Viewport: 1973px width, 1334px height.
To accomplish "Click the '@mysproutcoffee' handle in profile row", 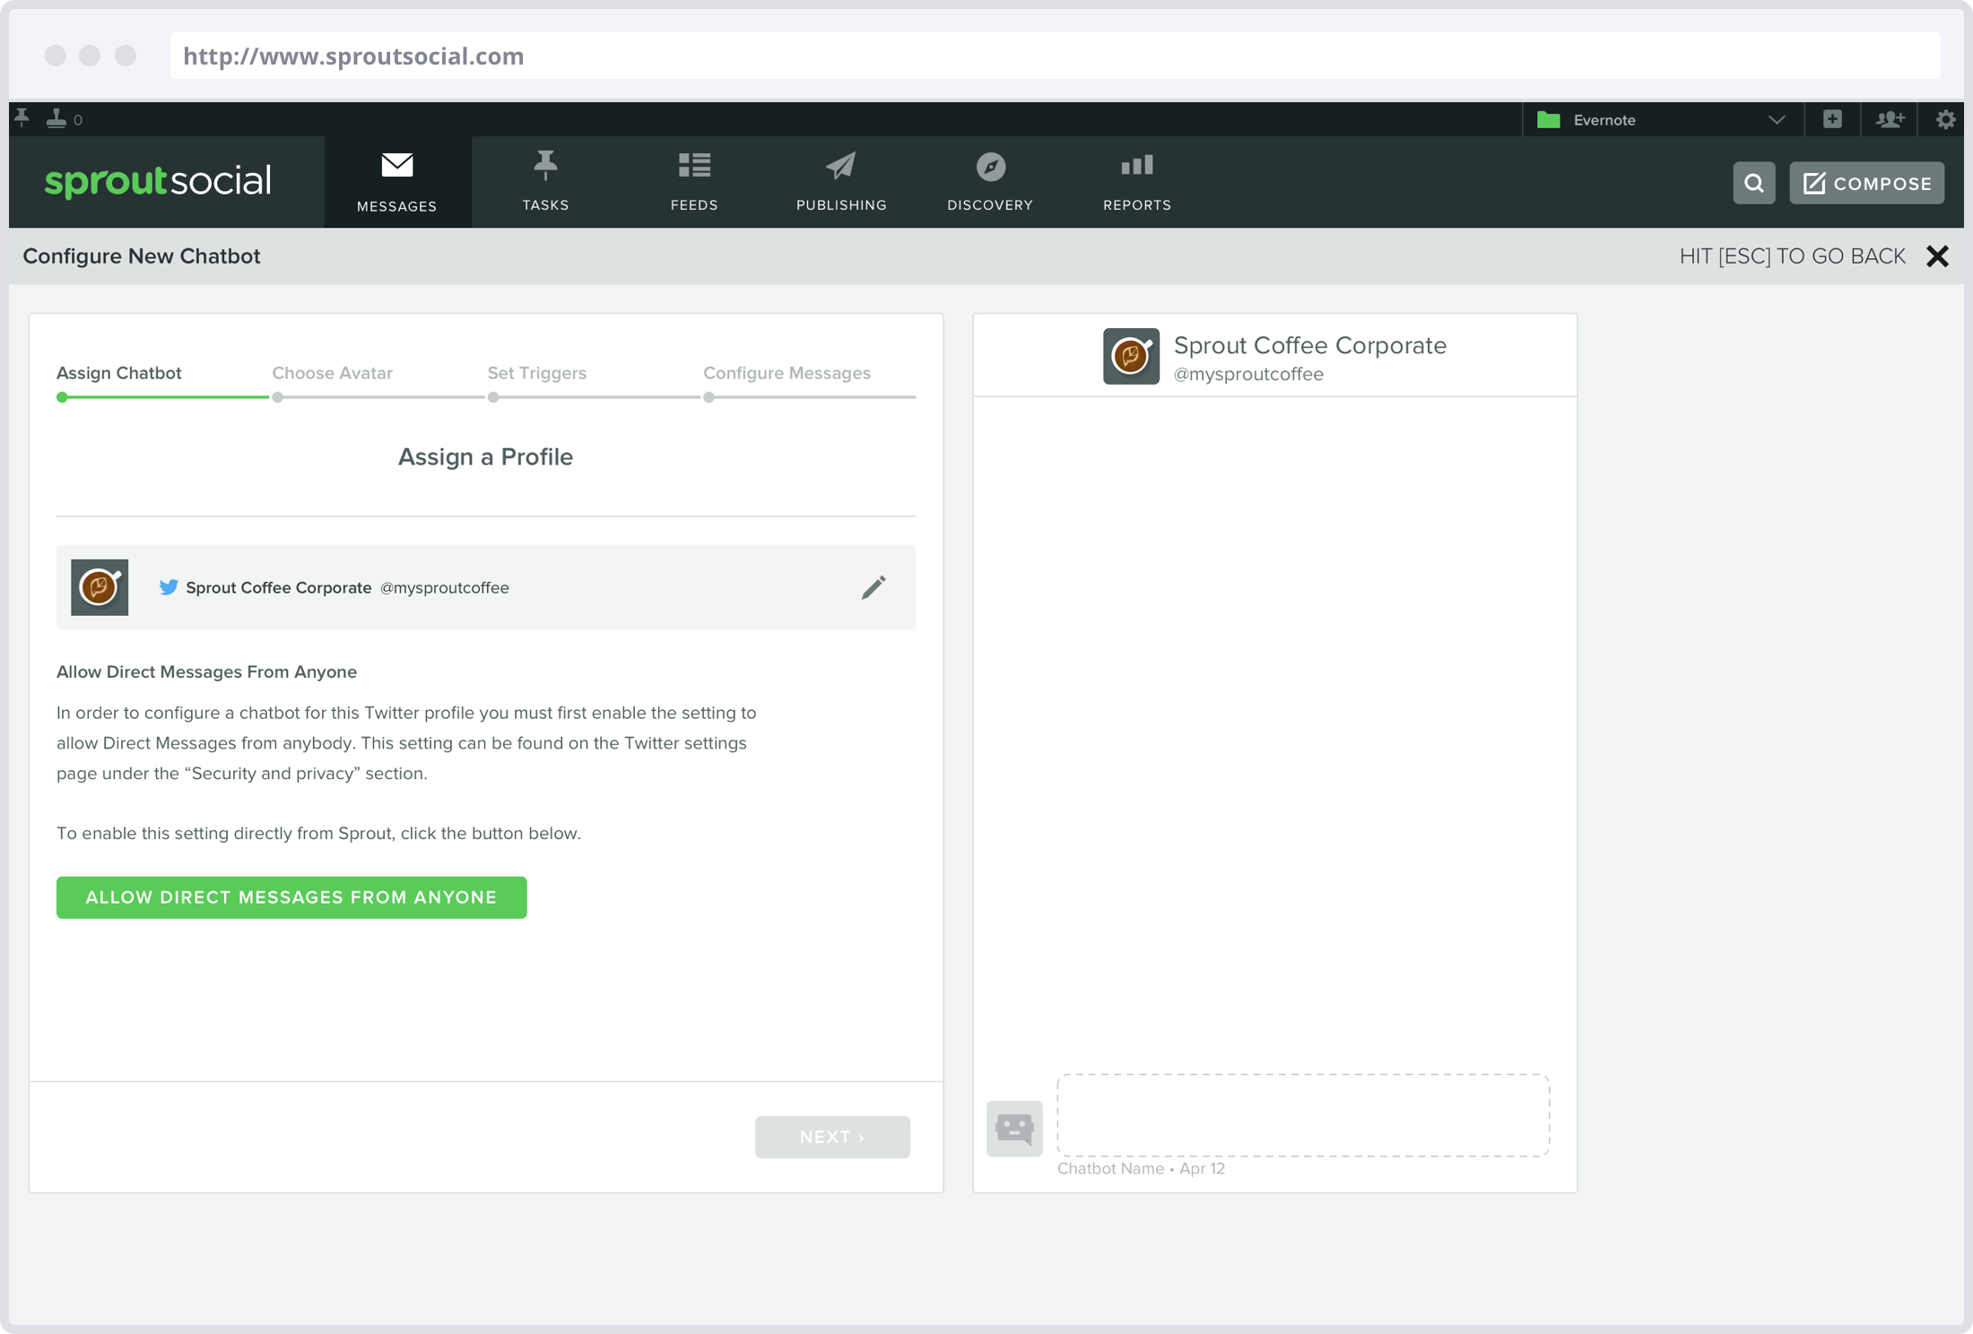I will pyautogui.click(x=445, y=587).
